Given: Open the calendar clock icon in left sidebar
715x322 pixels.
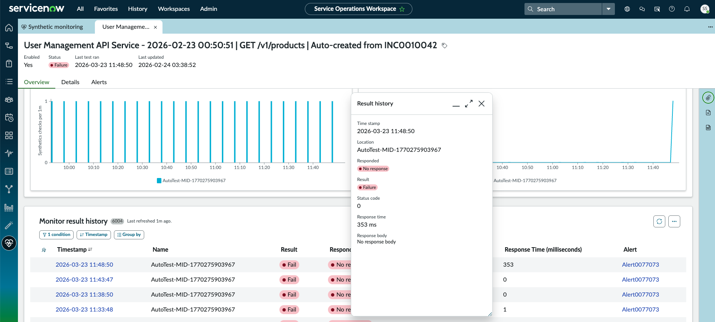Looking at the screenshot, I should (9, 117).
